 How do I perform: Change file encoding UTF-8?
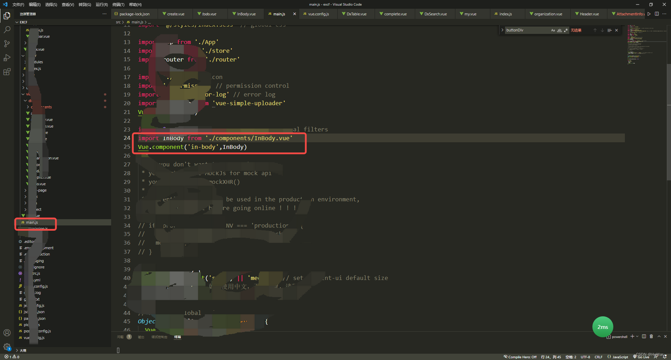585,357
